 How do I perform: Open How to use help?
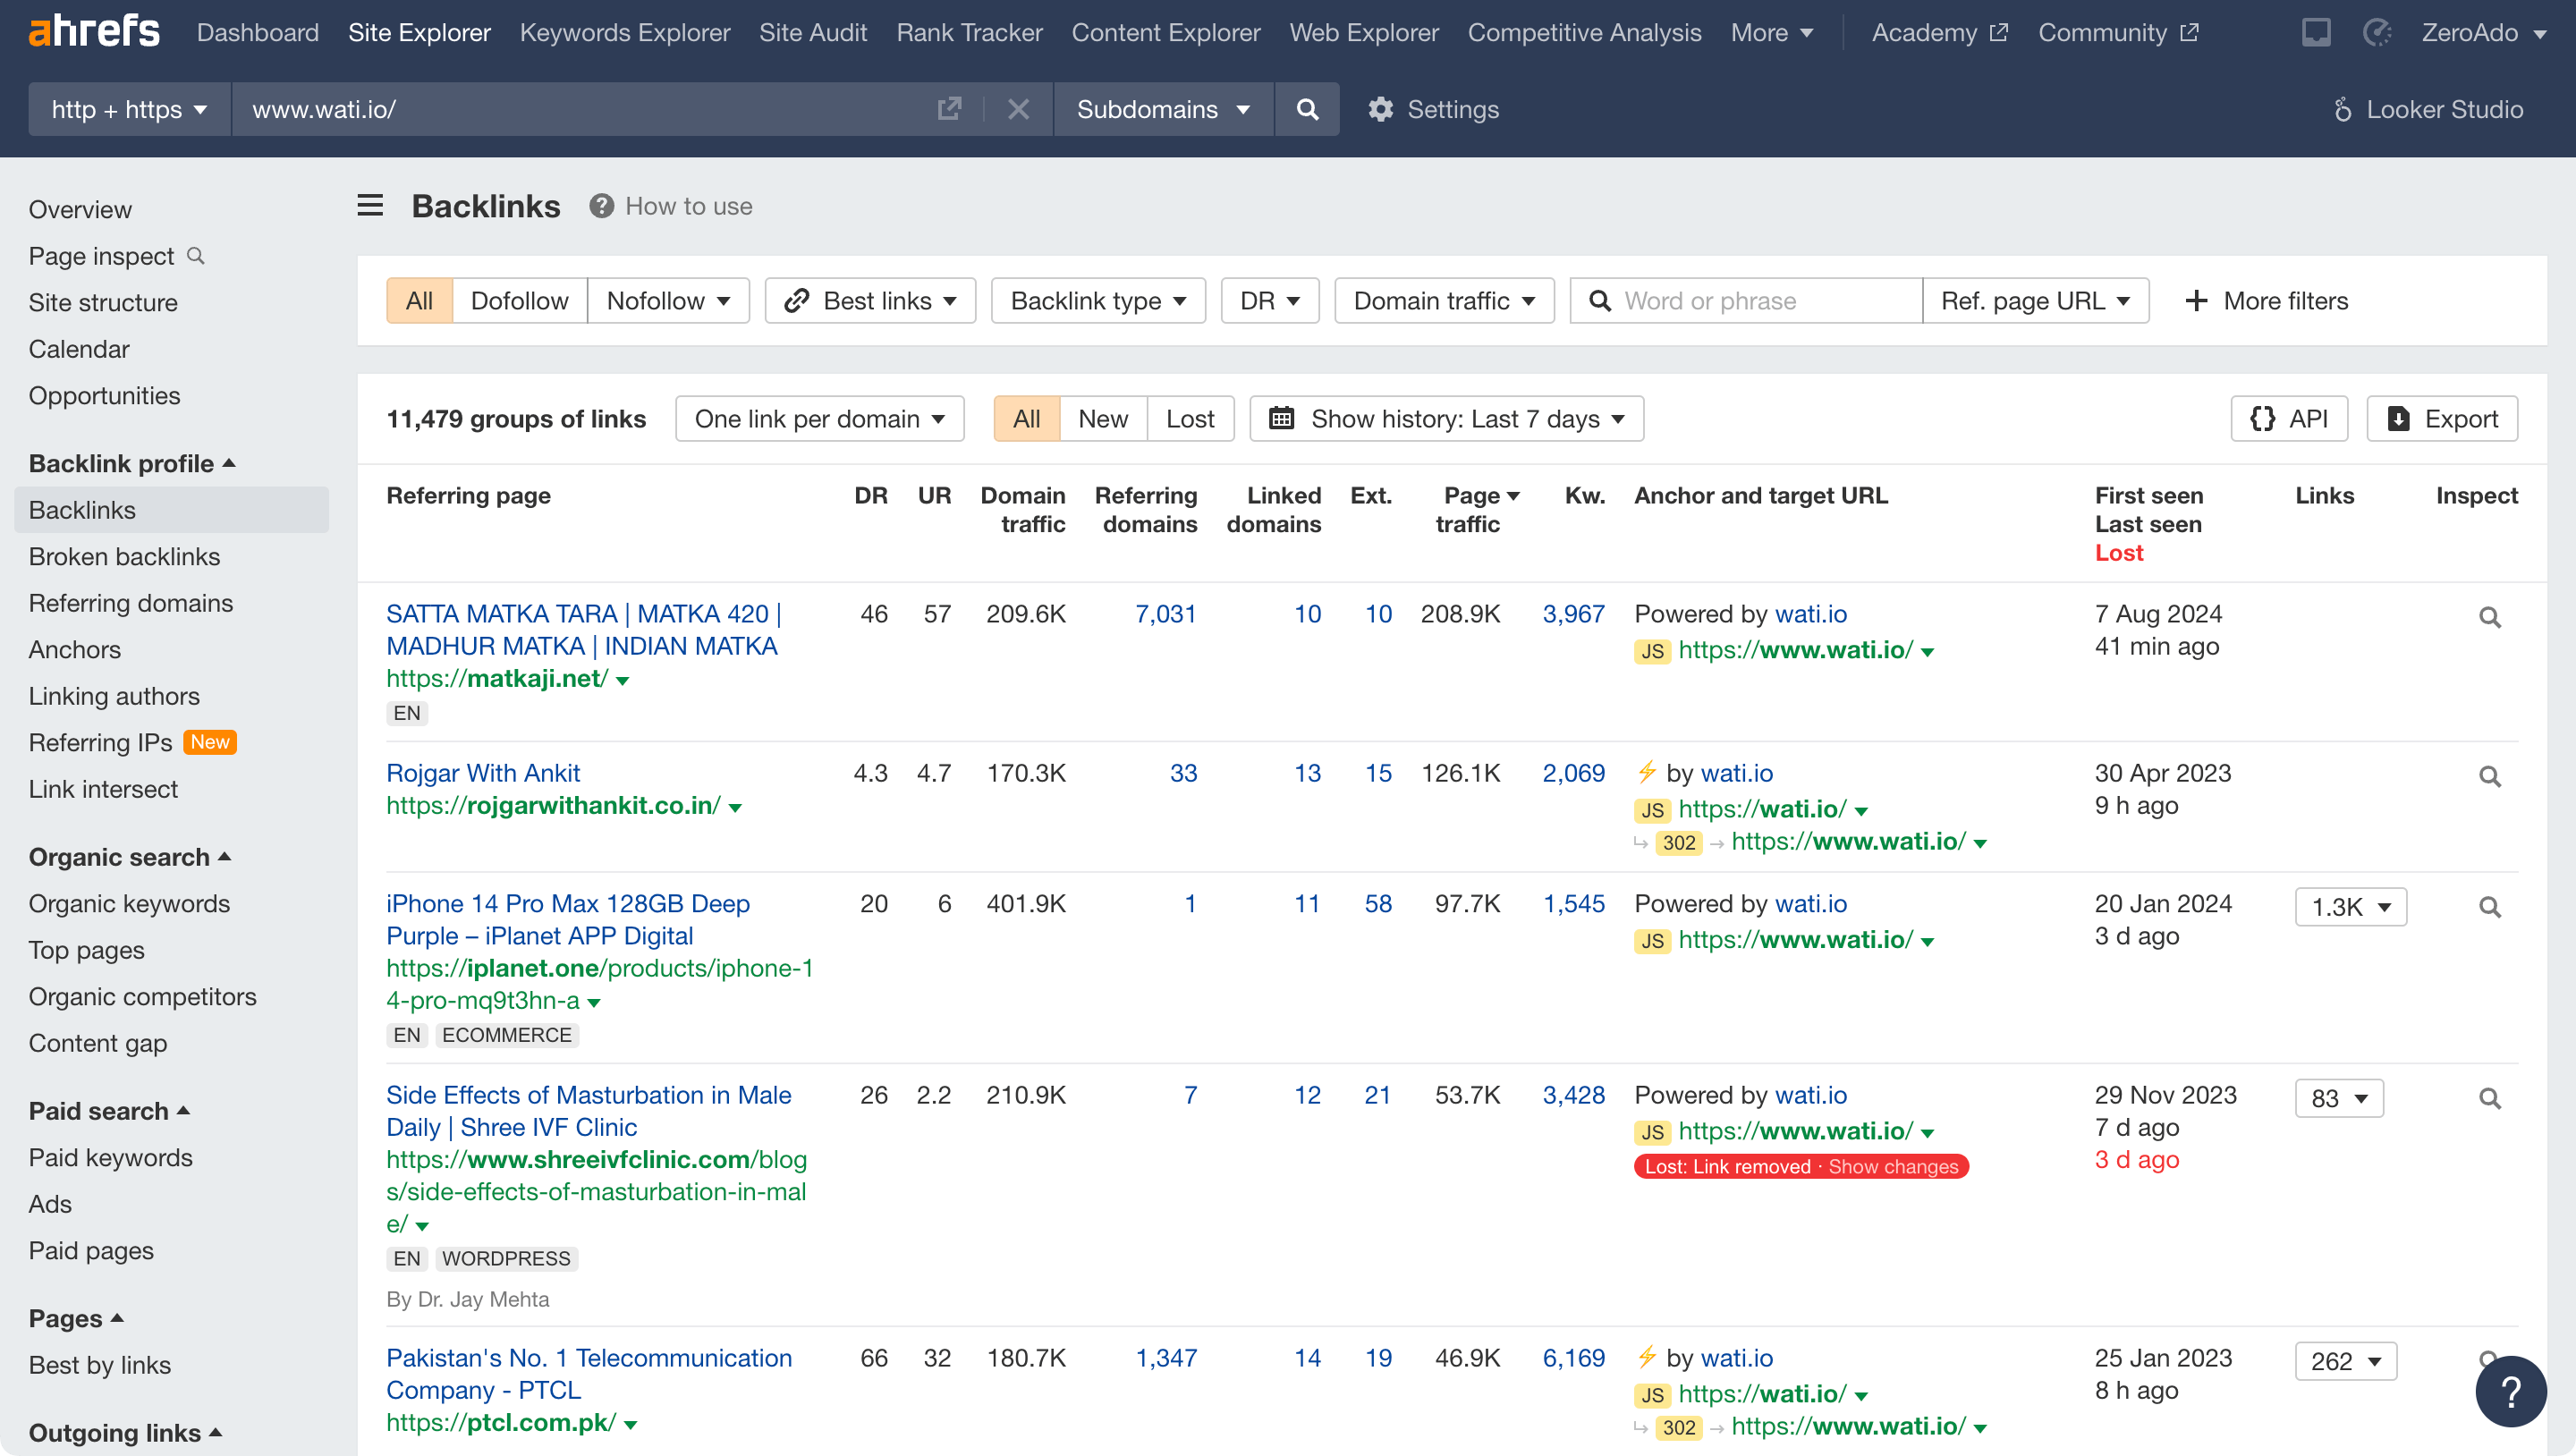pyautogui.click(x=671, y=206)
